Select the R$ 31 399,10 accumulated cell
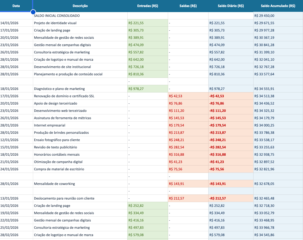Image resolution: width=303 pixels, height=240 pixels. [278, 52]
